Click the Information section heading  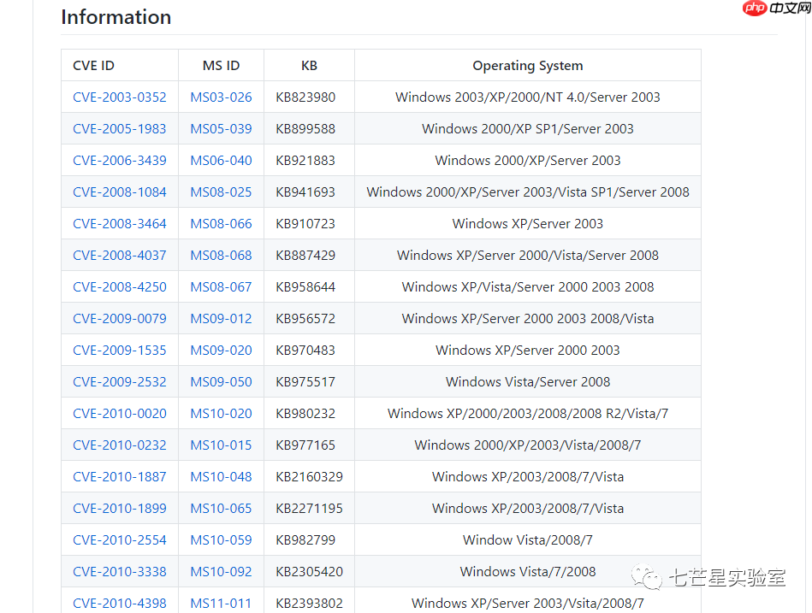pyautogui.click(x=116, y=17)
